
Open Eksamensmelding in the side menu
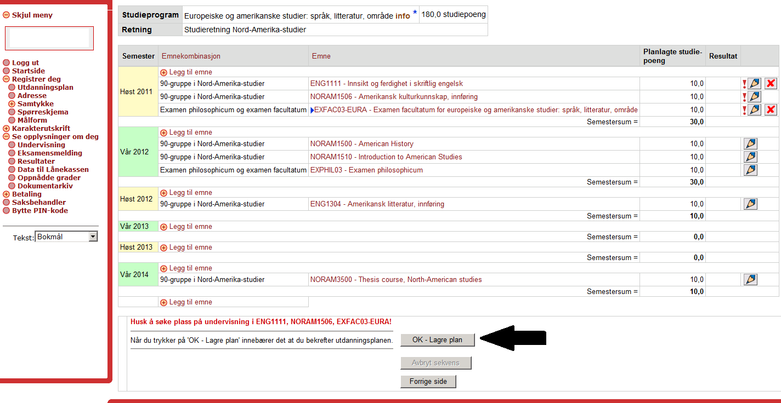coord(50,153)
